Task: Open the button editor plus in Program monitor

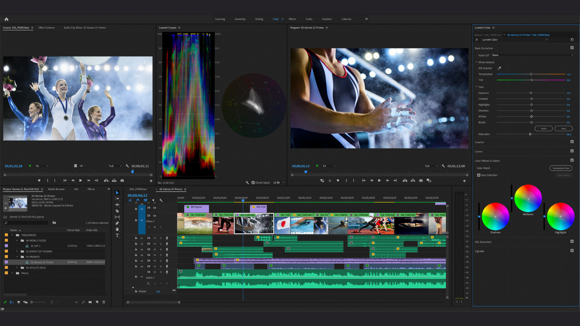Action: point(464,181)
